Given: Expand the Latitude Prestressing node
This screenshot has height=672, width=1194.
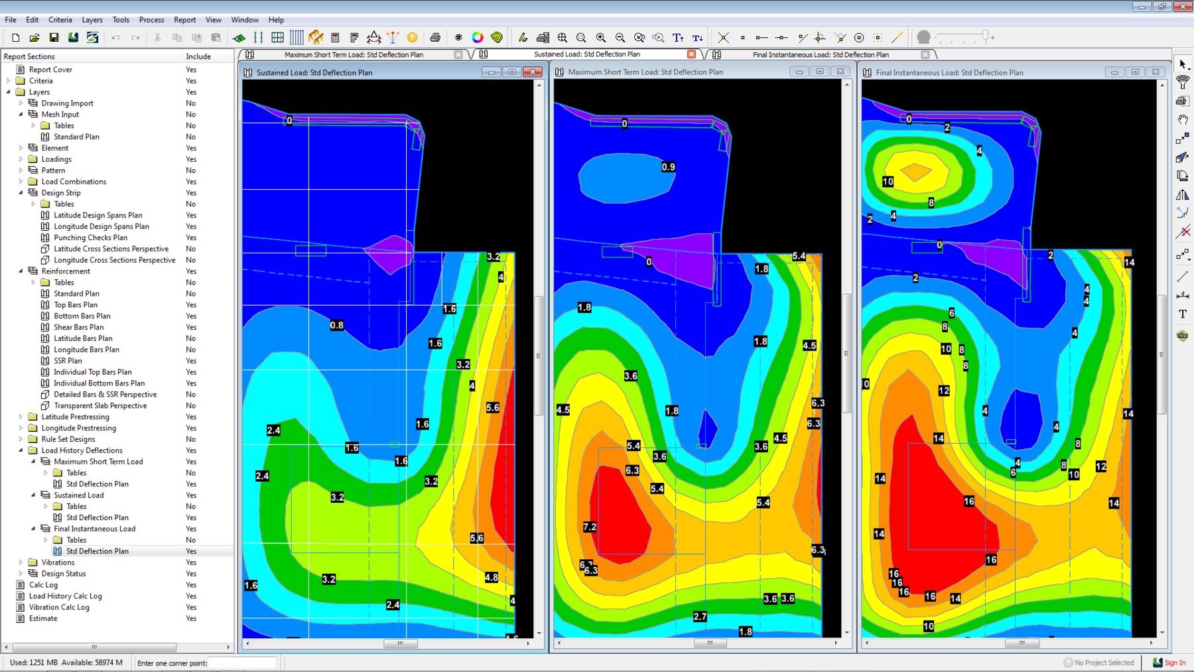Looking at the screenshot, I should coord(21,417).
